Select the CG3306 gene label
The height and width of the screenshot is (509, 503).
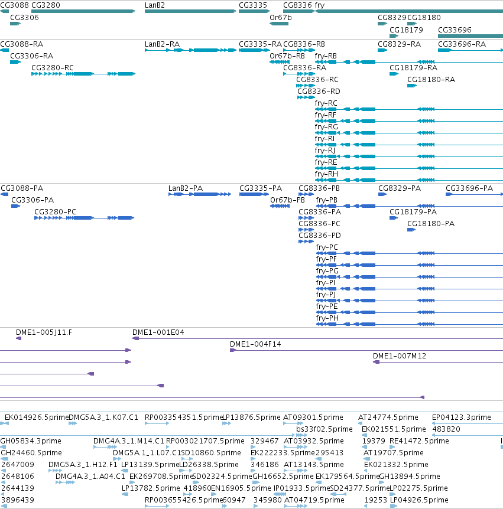click(24, 18)
